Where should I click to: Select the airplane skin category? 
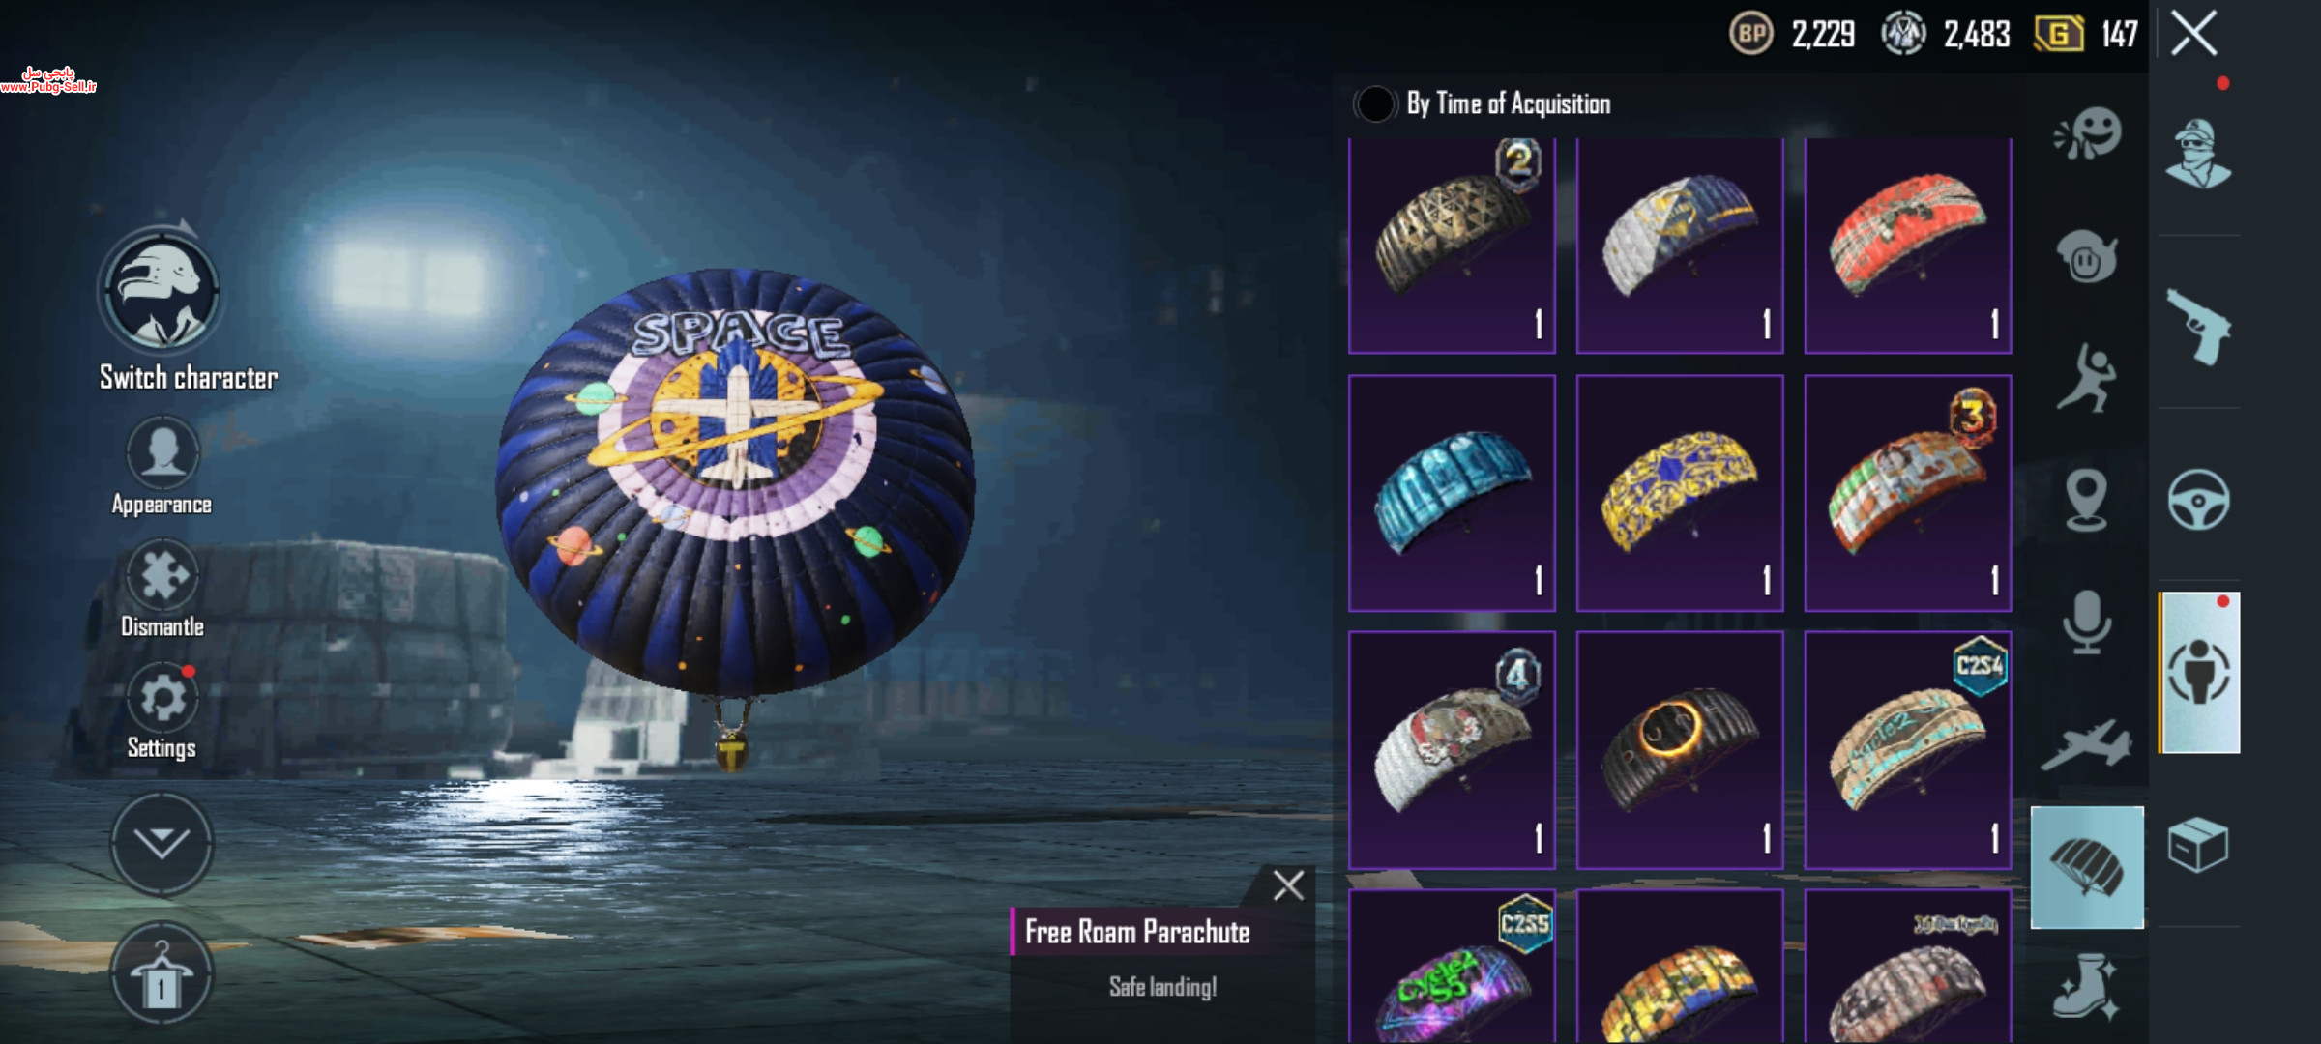(x=2087, y=744)
